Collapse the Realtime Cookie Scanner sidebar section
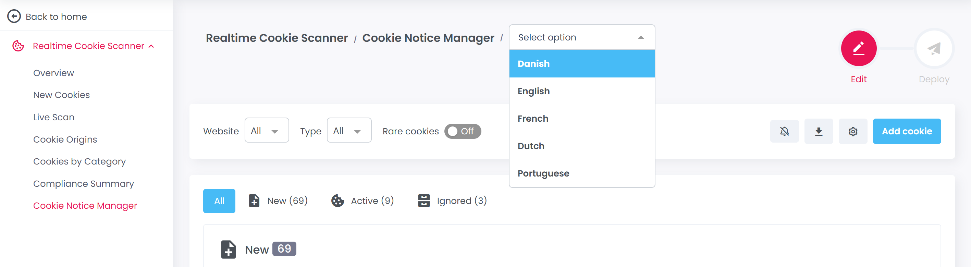Image resolution: width=971 pixels, height=267 pixels. click(x=151, y=46)
